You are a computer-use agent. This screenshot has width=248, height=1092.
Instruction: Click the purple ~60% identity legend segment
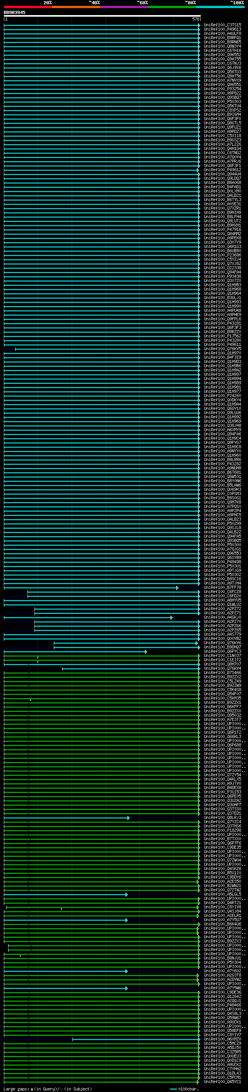tap(124, 7)
